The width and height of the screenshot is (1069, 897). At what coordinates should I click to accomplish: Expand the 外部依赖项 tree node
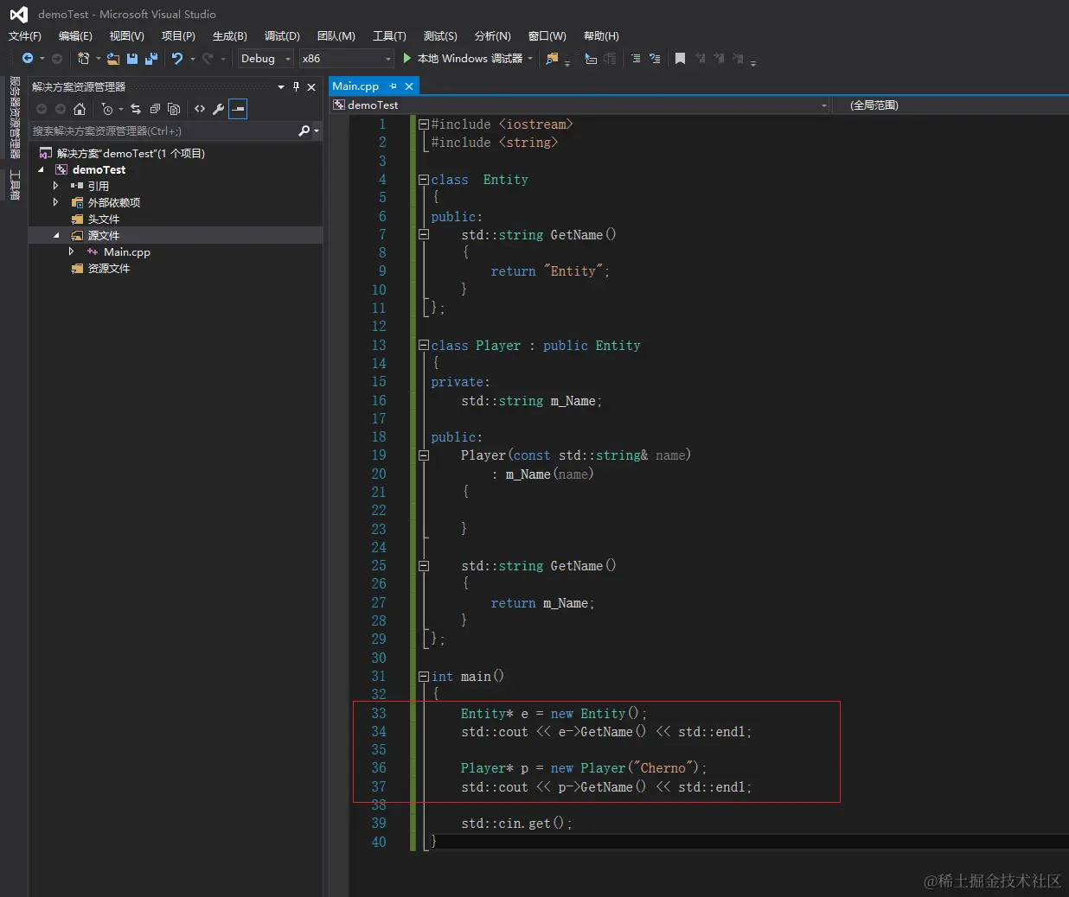click(x=56, y=202)
